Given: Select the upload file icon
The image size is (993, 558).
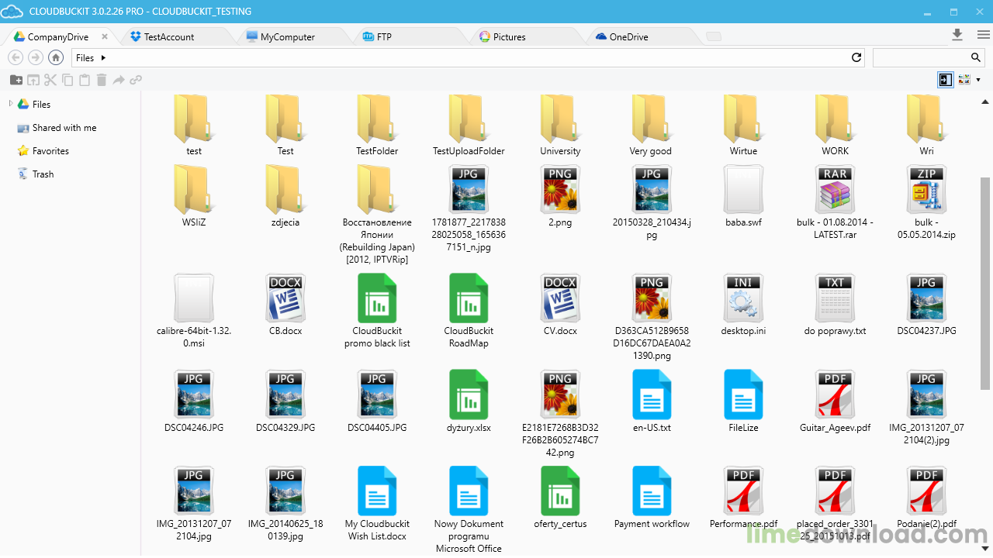Looking at the screenshot, I should point(33,79).
